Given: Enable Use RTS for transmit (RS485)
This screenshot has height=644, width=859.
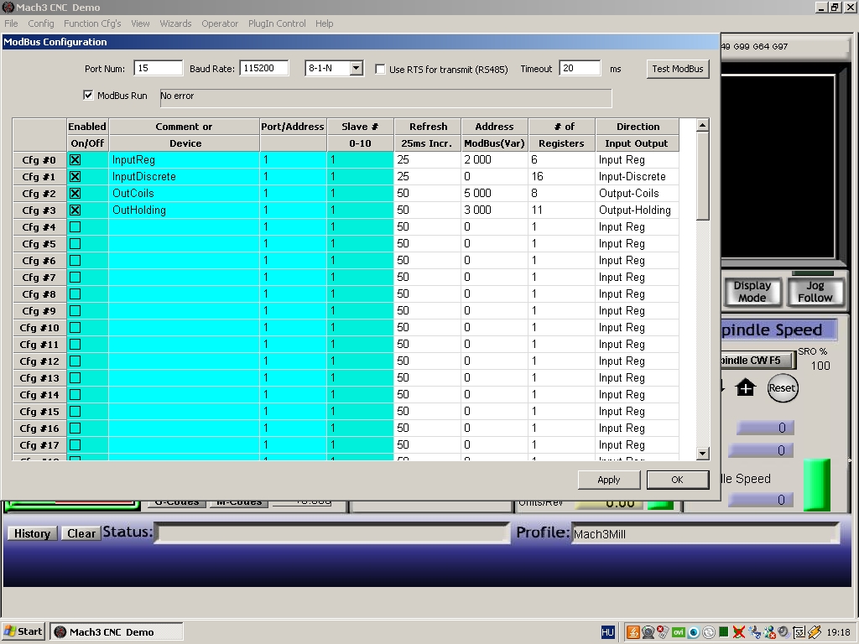Looking at the screenshot, I should pos(380,70).
